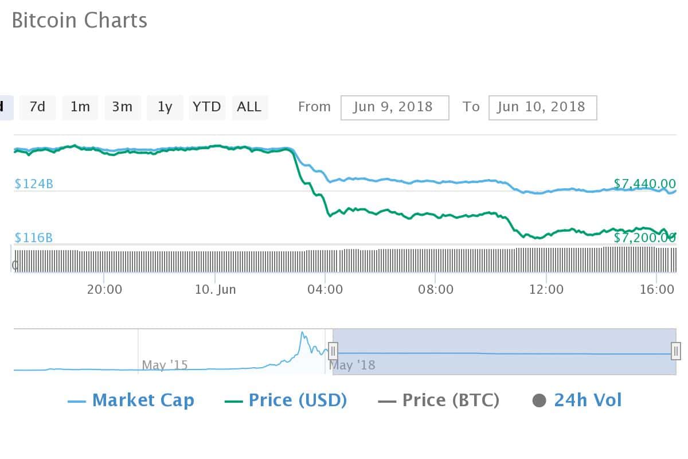Toggle Market Cap series in legend
This screenshot has width=688, height=459.
[131, 400]
